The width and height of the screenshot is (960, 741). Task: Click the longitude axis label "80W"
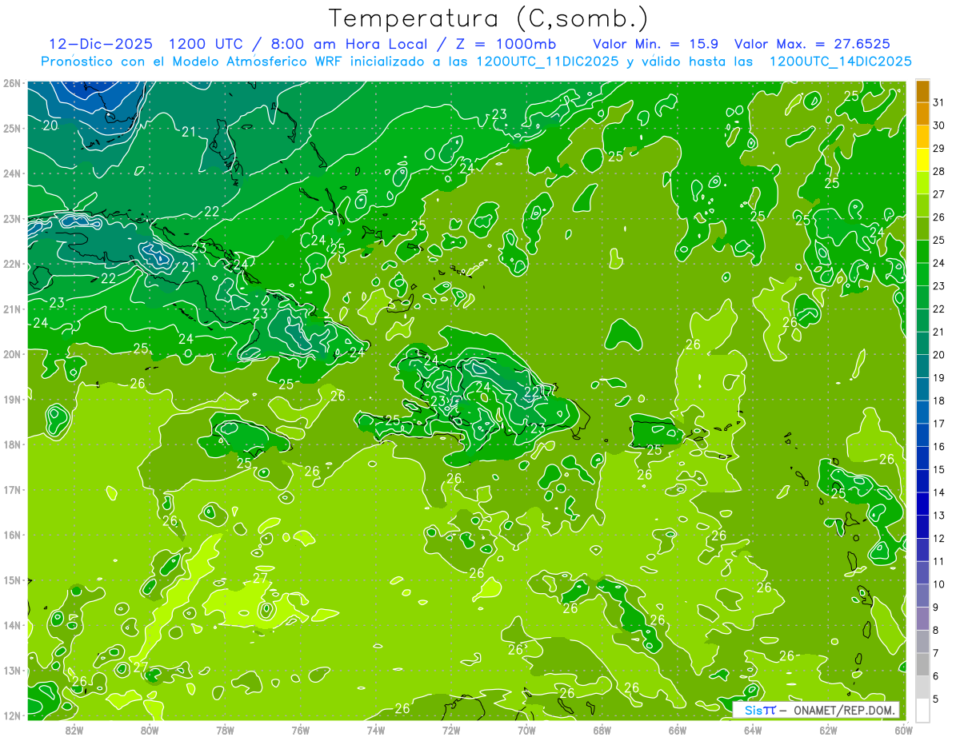pyautogui.click(x=150, y=730)
